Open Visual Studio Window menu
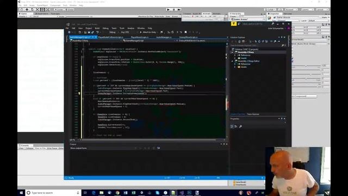 pyautogui.click(x=141, y=28)
